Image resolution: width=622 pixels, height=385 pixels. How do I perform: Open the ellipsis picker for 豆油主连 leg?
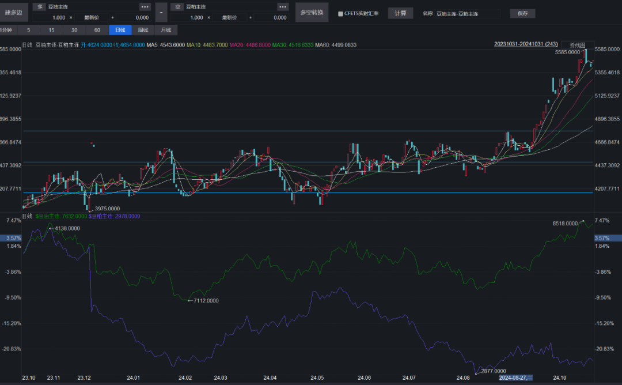click(145, 7)
